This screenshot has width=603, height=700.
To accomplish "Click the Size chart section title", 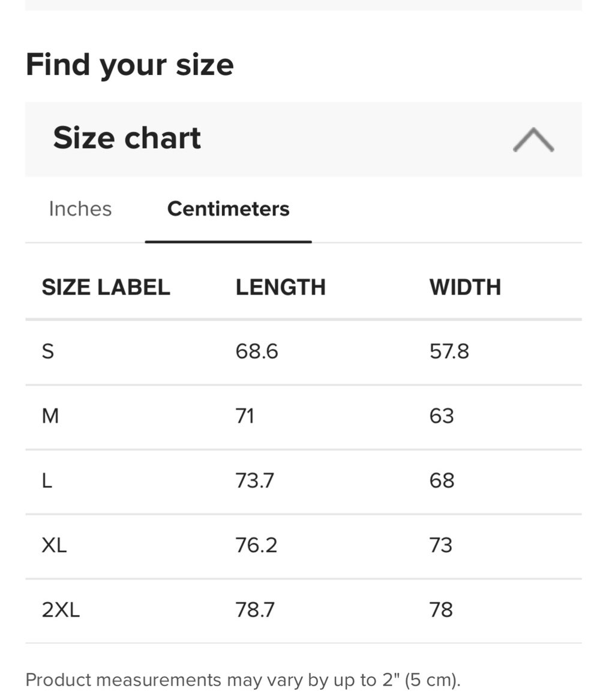I will [x=127, y=138].
